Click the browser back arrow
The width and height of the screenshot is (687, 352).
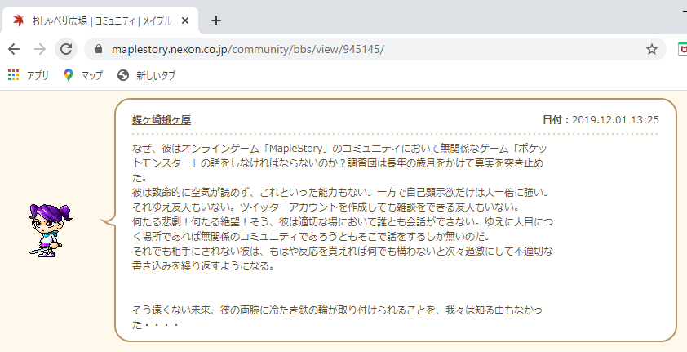(14, 49)
